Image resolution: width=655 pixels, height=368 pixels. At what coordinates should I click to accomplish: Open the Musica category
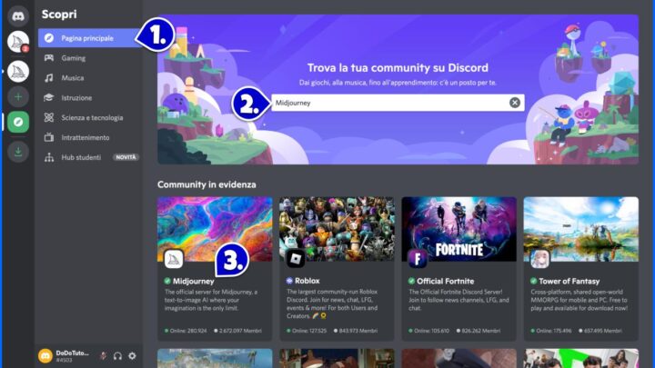(x=90, y=78)
